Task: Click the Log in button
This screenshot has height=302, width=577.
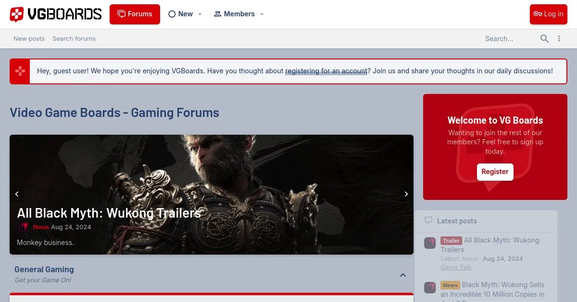Action: (x=549, y=14)
